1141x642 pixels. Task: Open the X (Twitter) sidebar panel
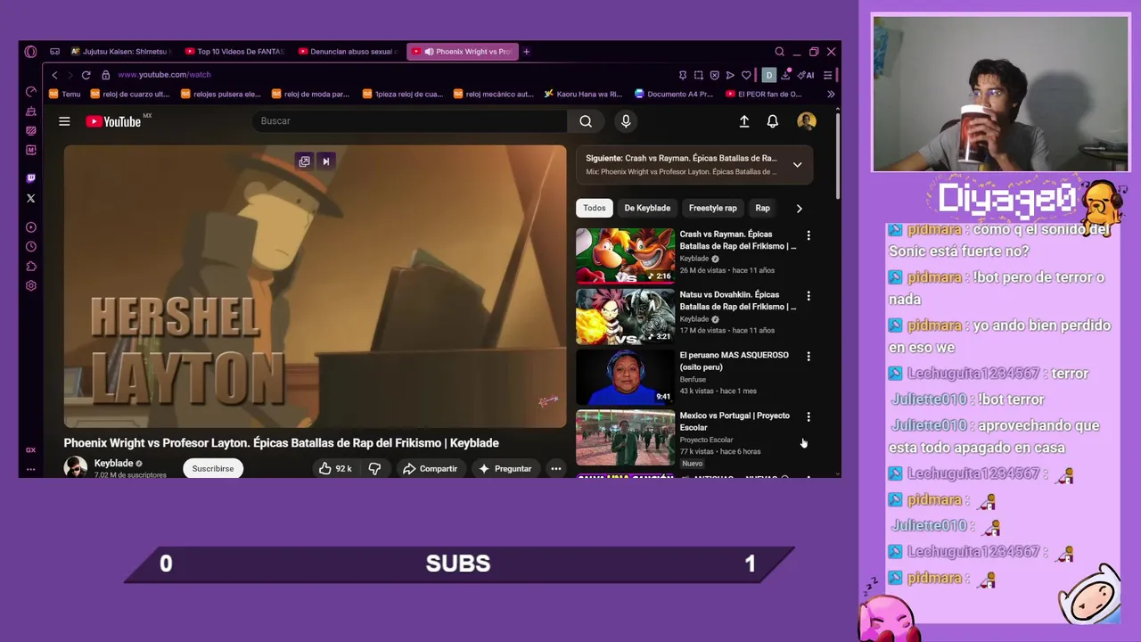(x=30, y=198)
